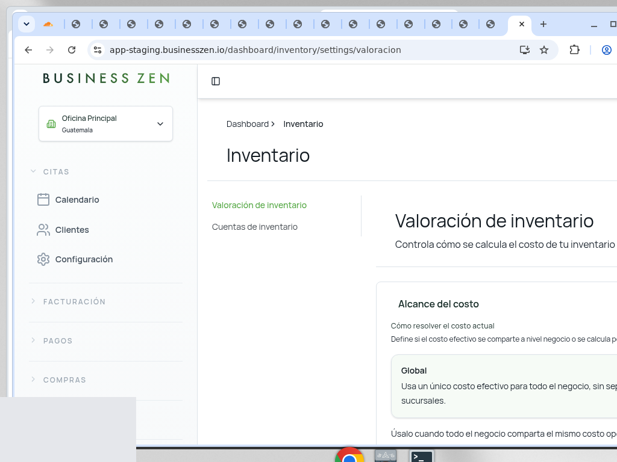
Task: Open Clientes in the sidebar
Action: point(72,230)
